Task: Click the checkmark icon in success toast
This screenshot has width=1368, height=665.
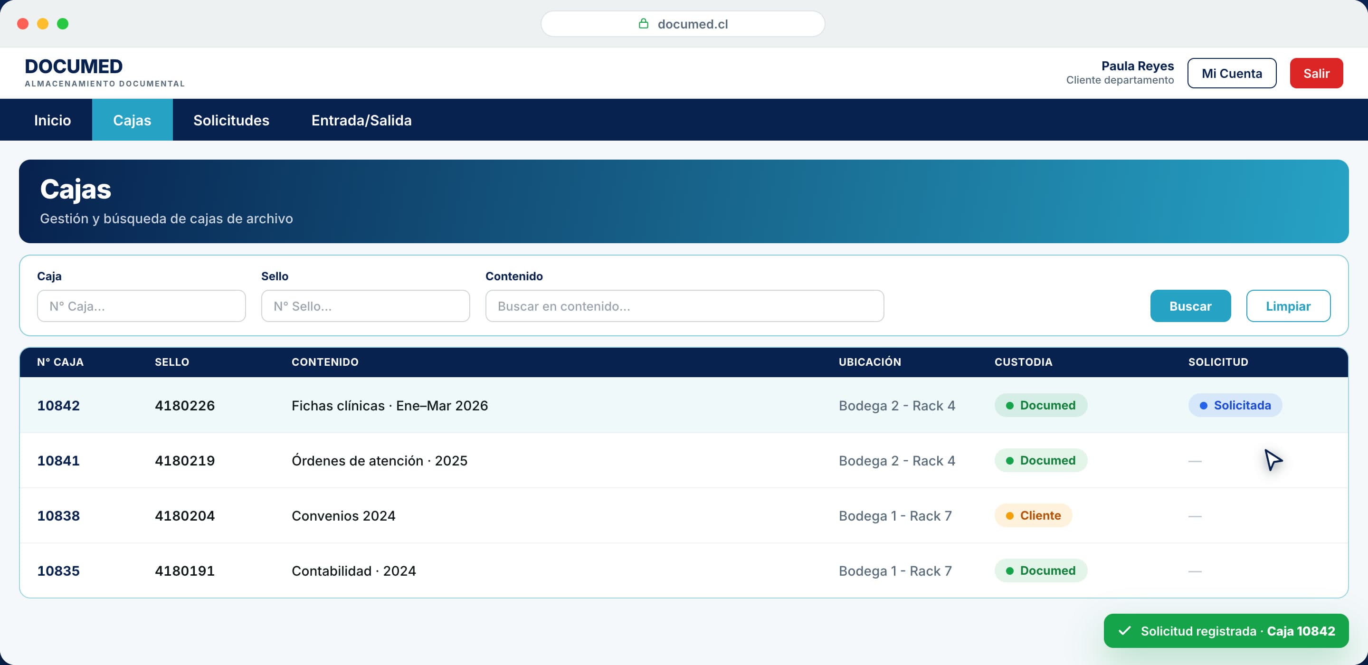Action: pyautogui.click(x=1124, y=630)
